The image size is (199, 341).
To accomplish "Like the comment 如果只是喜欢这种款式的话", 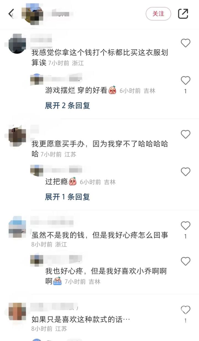I will 185,310.
